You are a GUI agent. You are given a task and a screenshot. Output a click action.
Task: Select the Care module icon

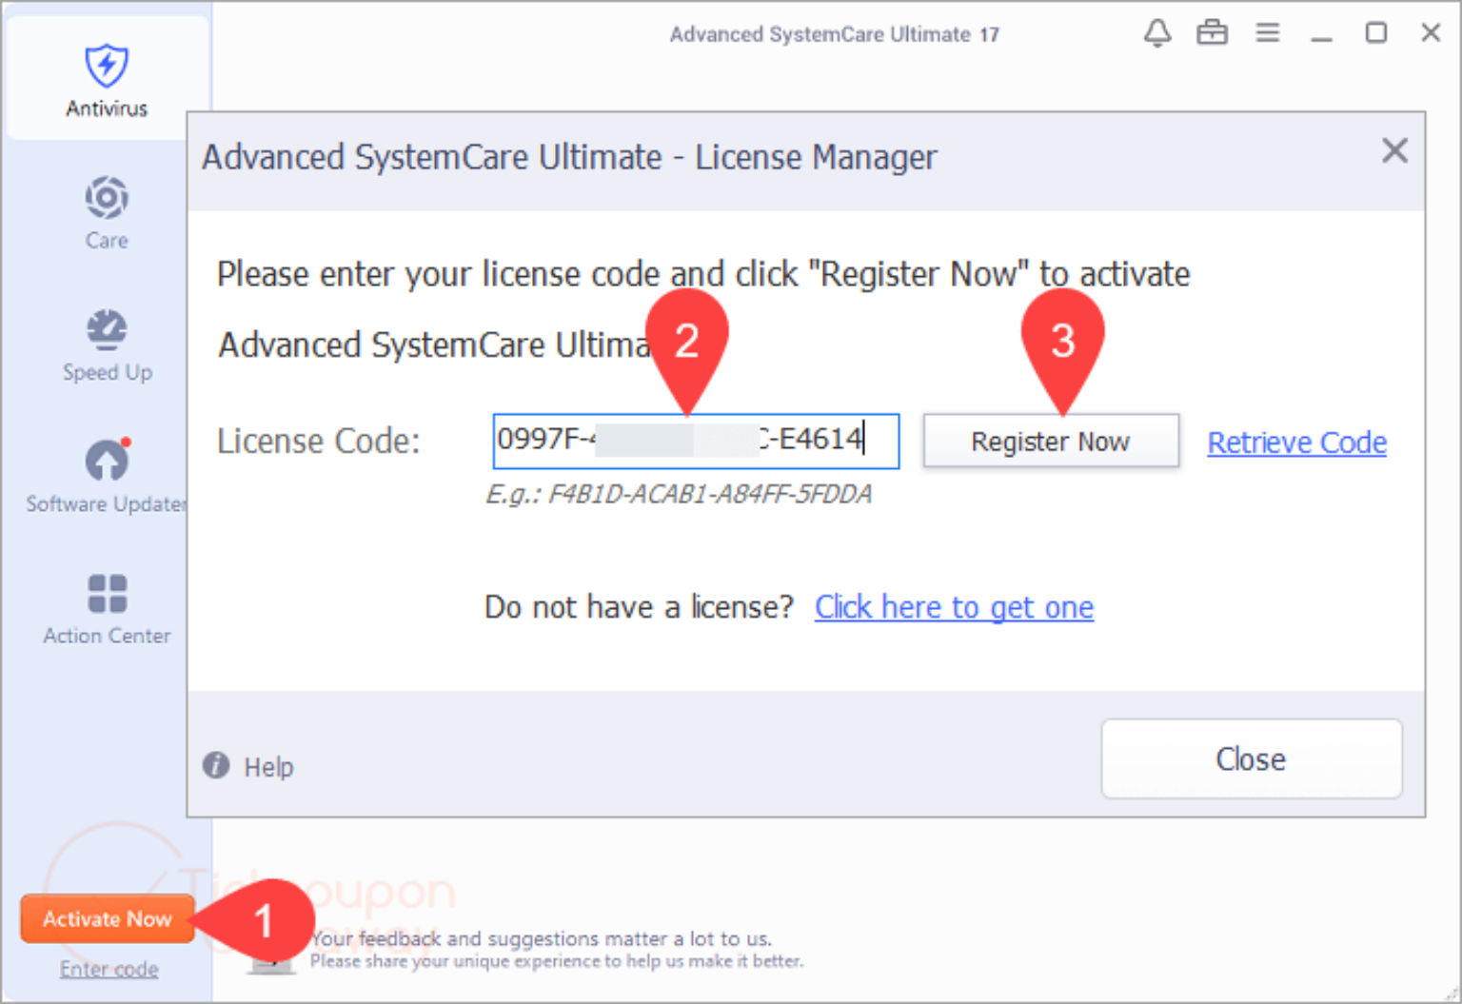(x=106, y=209)
